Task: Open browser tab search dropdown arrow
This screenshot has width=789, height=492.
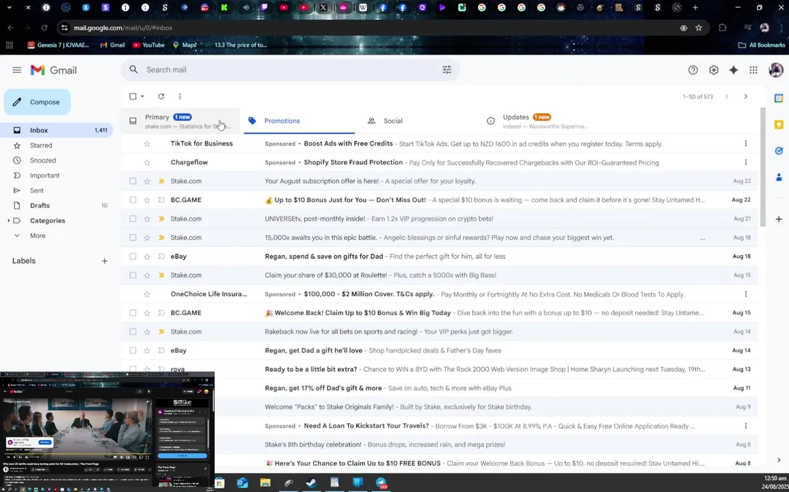Action: click(9, 8)
